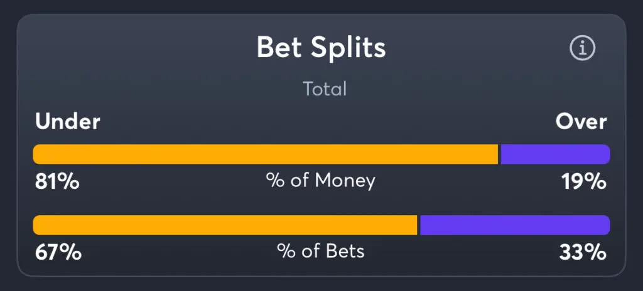Click the Under heading
Viewport: 643px width, 291px height.
point(68,122)
